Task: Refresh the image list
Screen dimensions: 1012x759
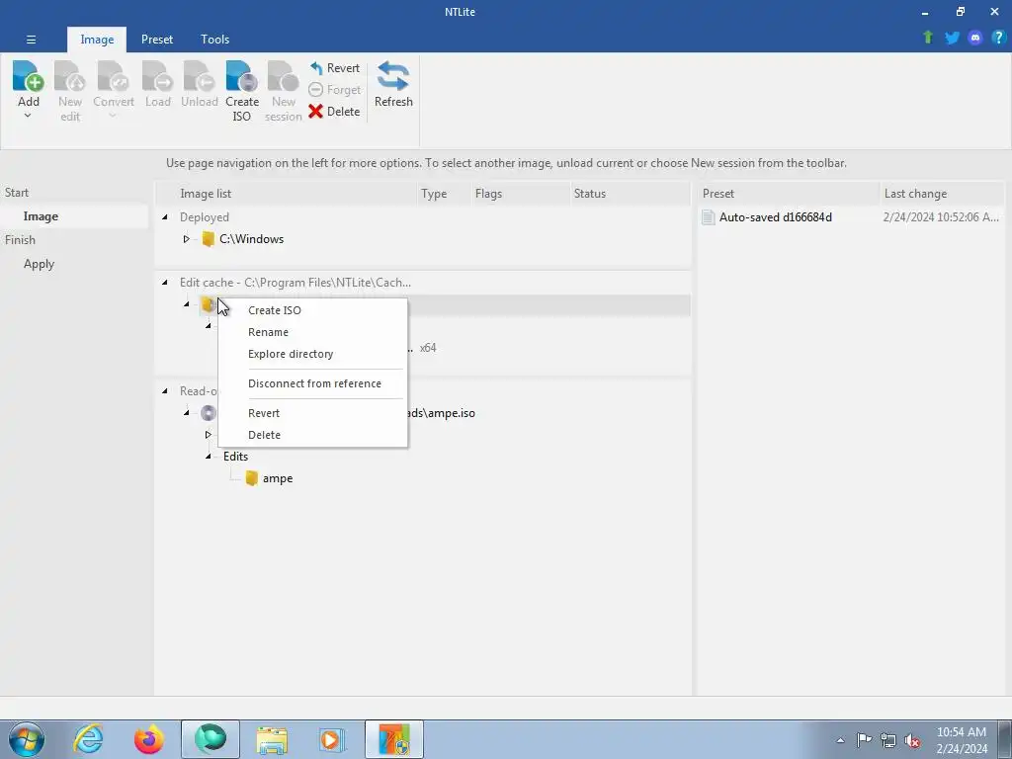Action: click(393, 85)
